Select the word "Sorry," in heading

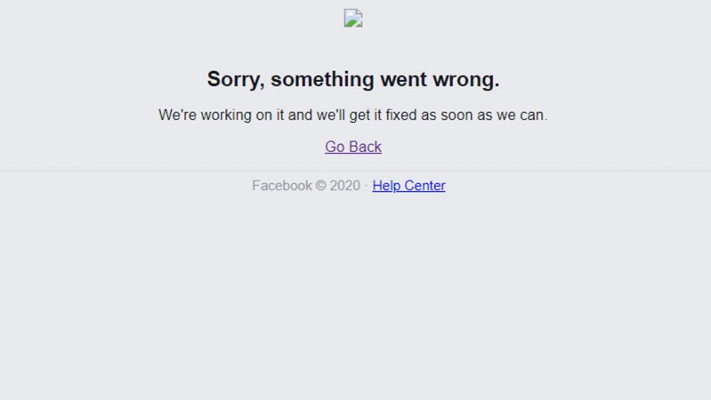tap(236, 80)
